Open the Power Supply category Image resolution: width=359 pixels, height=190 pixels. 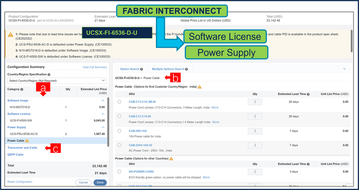17,127
